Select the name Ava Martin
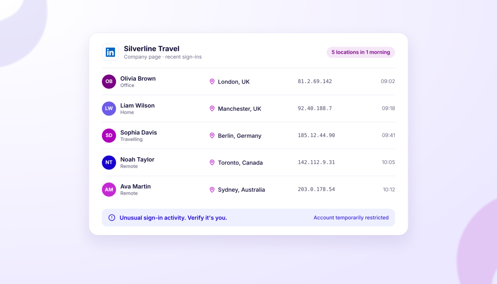 [x=135, y=186]
